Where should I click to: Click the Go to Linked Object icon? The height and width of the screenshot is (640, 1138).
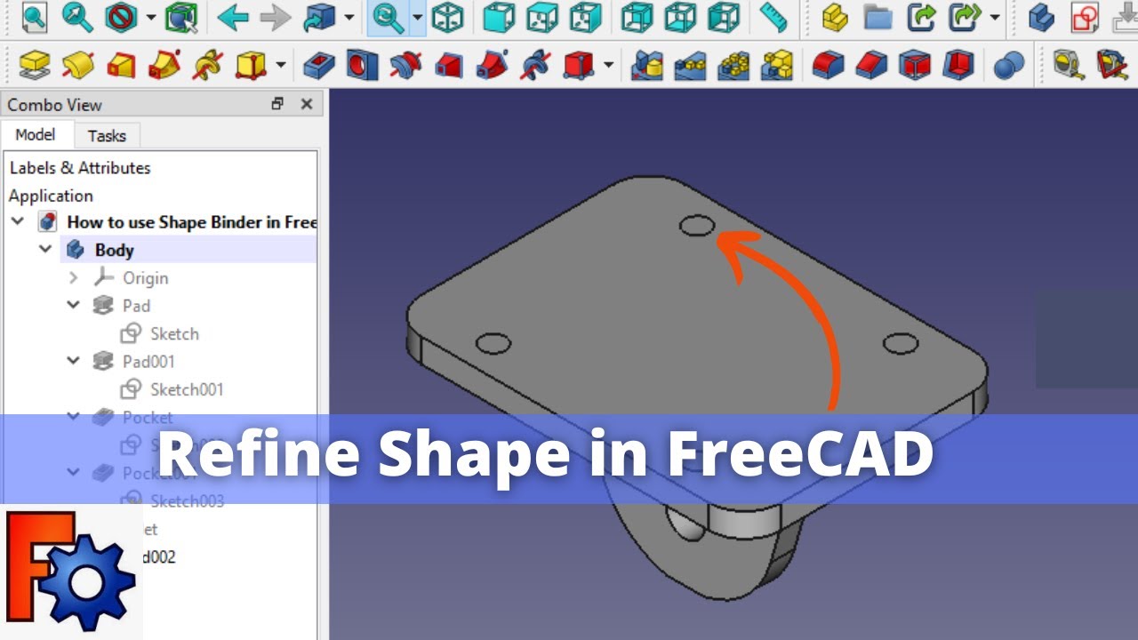tap(319, 17)
